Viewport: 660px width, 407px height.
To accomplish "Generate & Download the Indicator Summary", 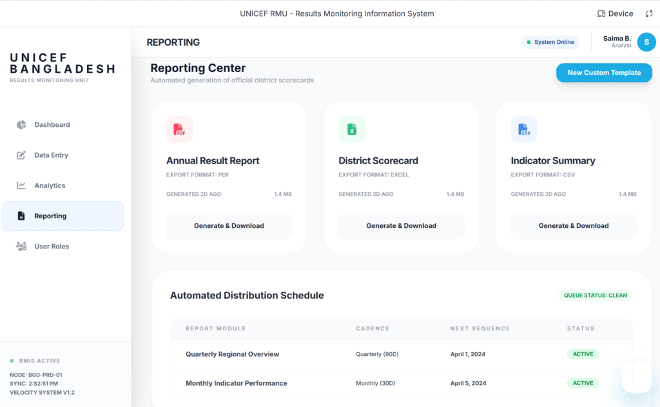I will [x=573, y=226].
